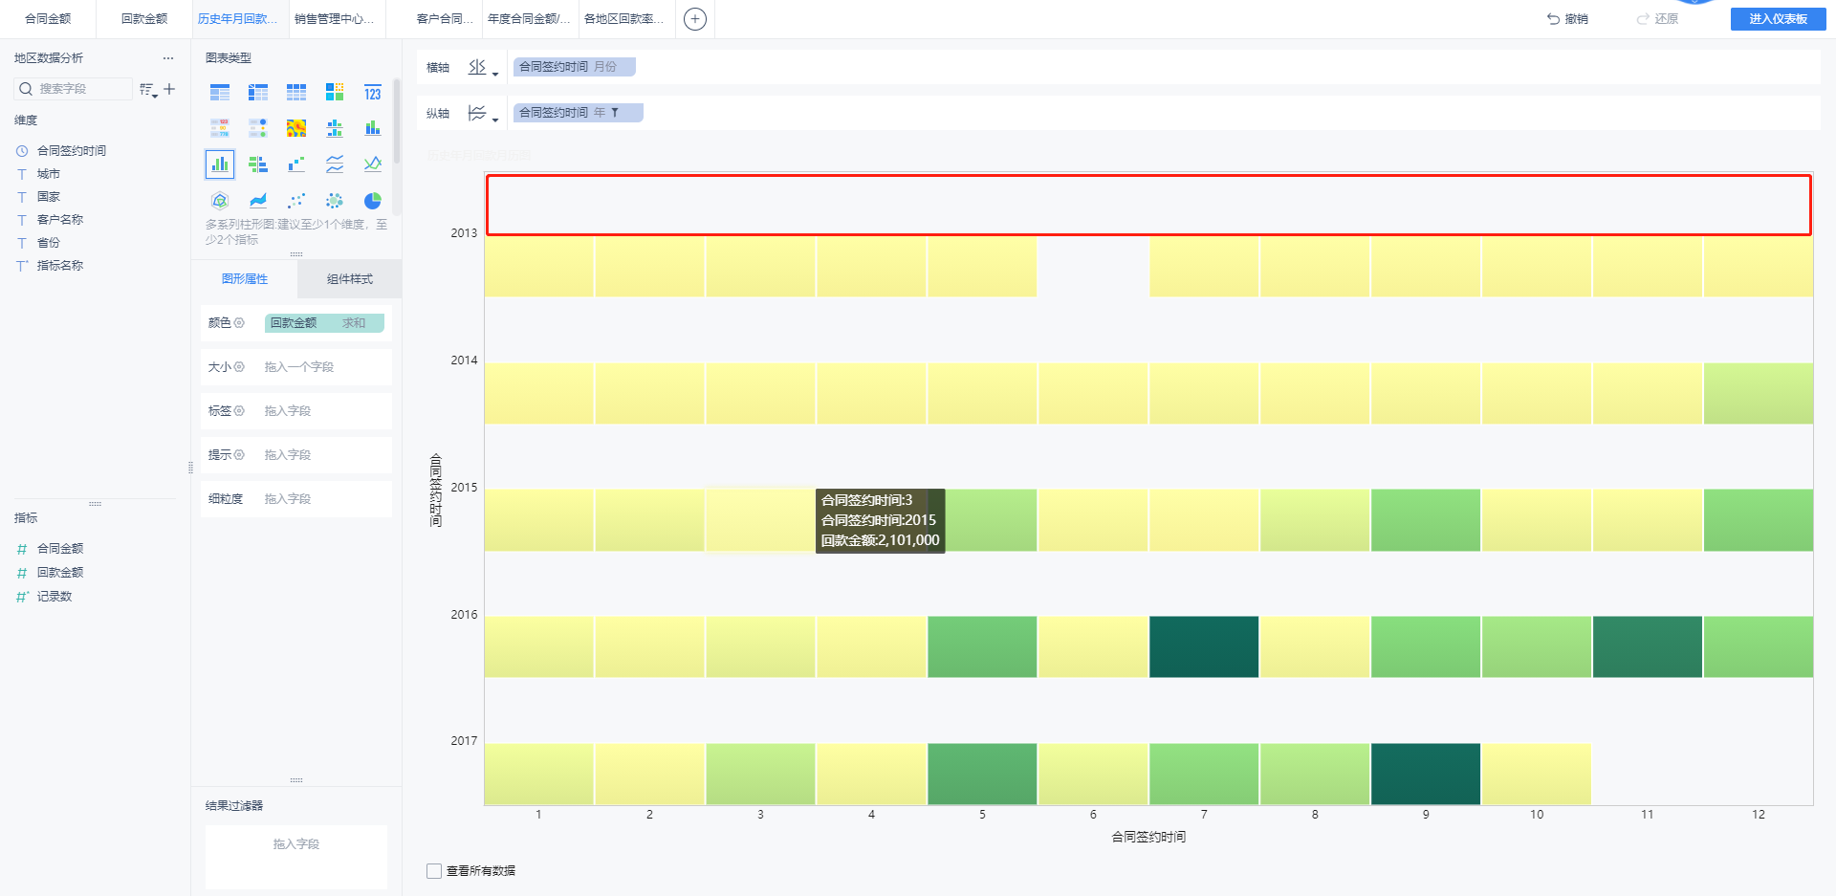Select the scatter plot chart type

[x=296, y=201]
